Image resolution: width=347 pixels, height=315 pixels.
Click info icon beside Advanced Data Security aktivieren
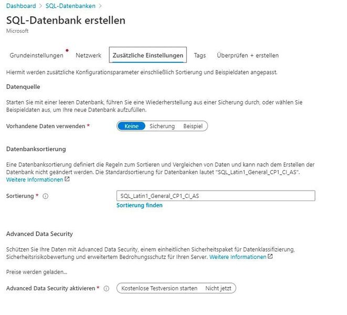(x=107, y=288)
